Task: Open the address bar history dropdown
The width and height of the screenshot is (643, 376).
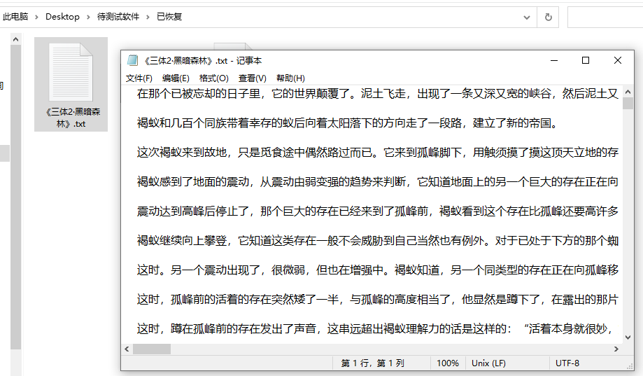Action: pyautogui.click(x=527, y=18)
